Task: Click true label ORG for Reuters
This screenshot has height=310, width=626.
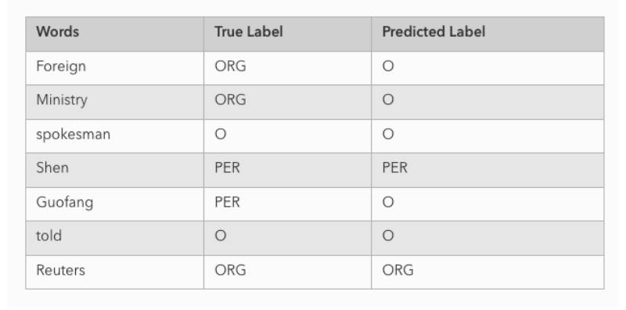Action: pos(230,270)
